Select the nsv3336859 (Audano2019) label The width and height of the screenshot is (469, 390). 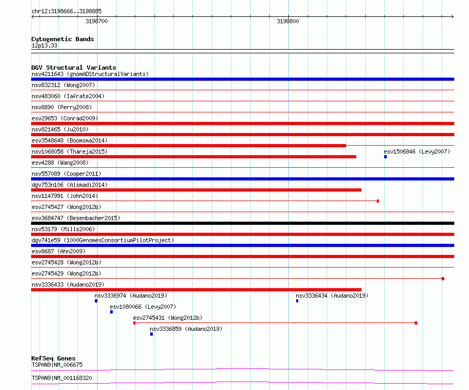pyautogui.click(x=186, y=329)
